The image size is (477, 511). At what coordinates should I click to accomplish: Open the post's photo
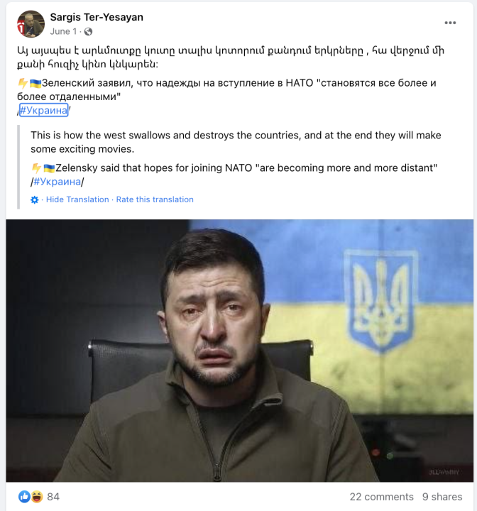(240, 351)
